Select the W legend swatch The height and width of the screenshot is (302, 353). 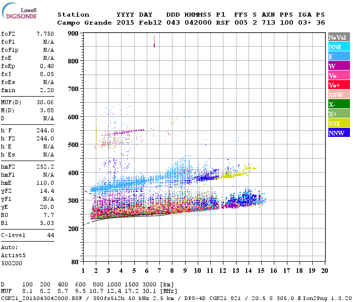(x=339, y=66)
